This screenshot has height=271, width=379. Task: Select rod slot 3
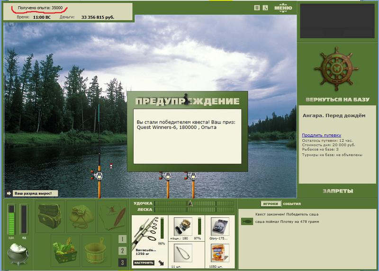pyautogui.click(x=122, y=262)
